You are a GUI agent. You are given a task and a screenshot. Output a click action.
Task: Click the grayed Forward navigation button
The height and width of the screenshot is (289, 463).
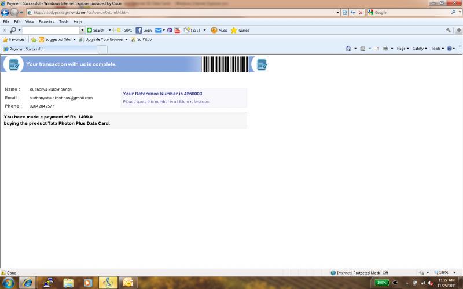point(14,12)
